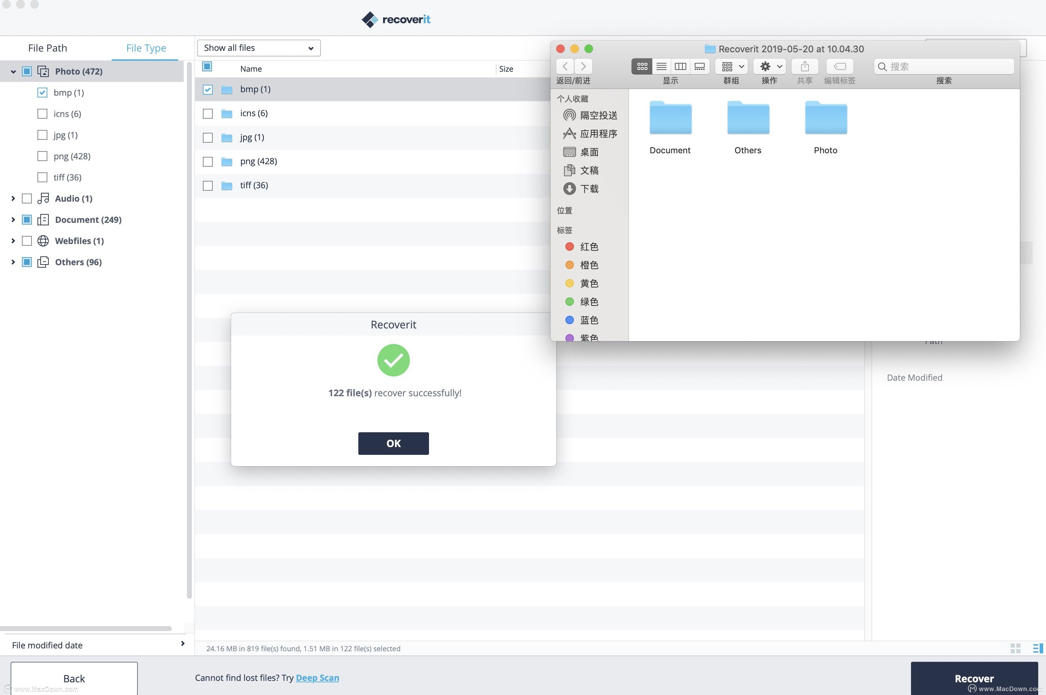Image resolution: width=1046 pixels, height=695 pixels.
Task: Open AirDrop (隔空投送) in Finder sidebar
Action: click(x=590, y=115)
